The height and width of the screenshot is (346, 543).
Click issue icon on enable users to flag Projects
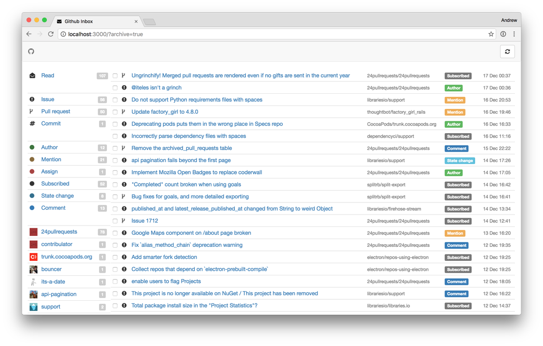click(124, 281)
